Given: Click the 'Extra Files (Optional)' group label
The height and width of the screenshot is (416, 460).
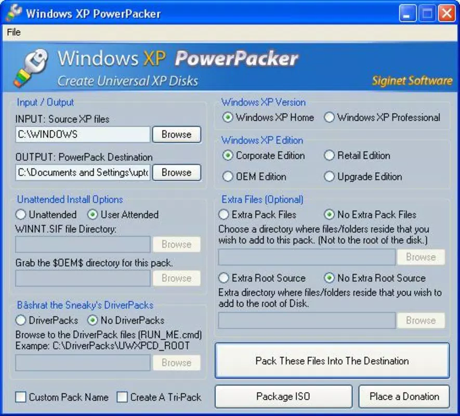Looking at the screenshot, I should 262,199.
